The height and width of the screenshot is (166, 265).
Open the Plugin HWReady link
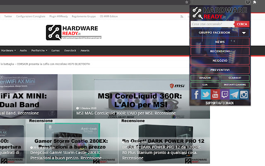pyautogui.click(x=59, y=17)
